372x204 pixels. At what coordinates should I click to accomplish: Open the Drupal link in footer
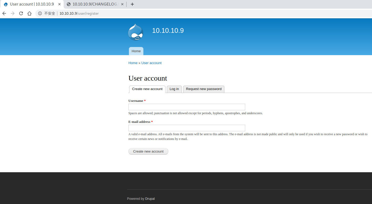point(150,199)
